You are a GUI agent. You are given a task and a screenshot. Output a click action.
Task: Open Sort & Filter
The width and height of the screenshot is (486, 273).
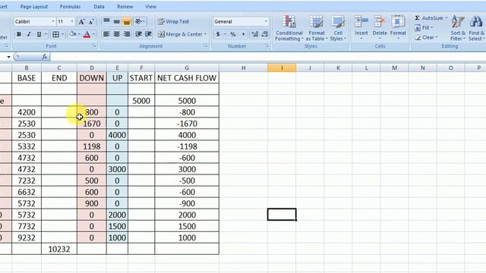tap(458, 28)
